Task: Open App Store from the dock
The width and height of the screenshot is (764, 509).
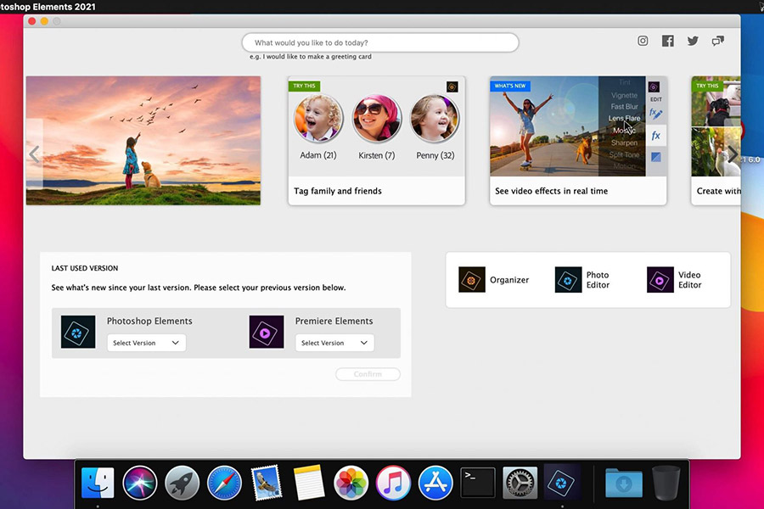Action: click(435, 483)
